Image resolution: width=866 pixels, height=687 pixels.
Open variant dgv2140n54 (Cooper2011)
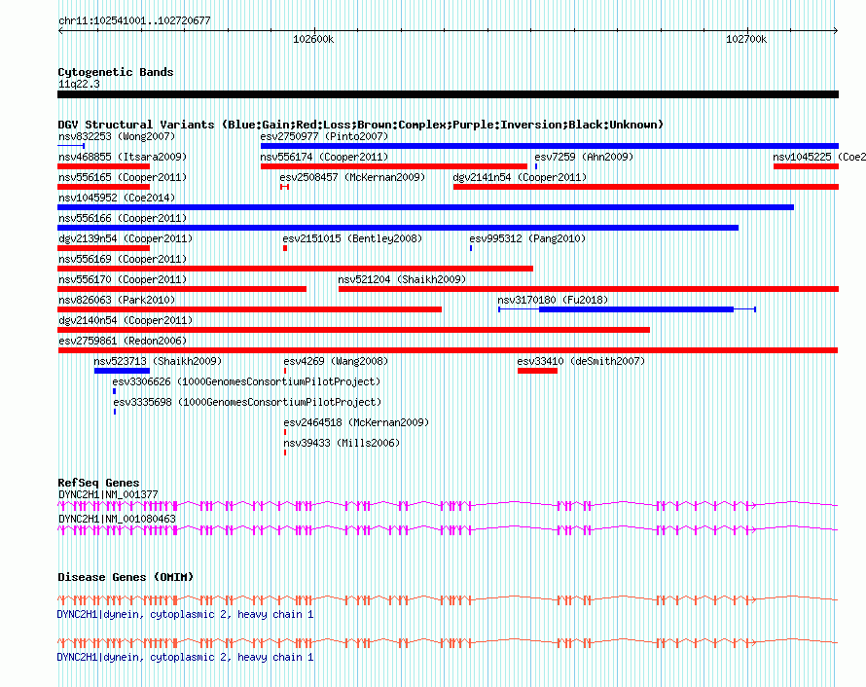point(126,320)
